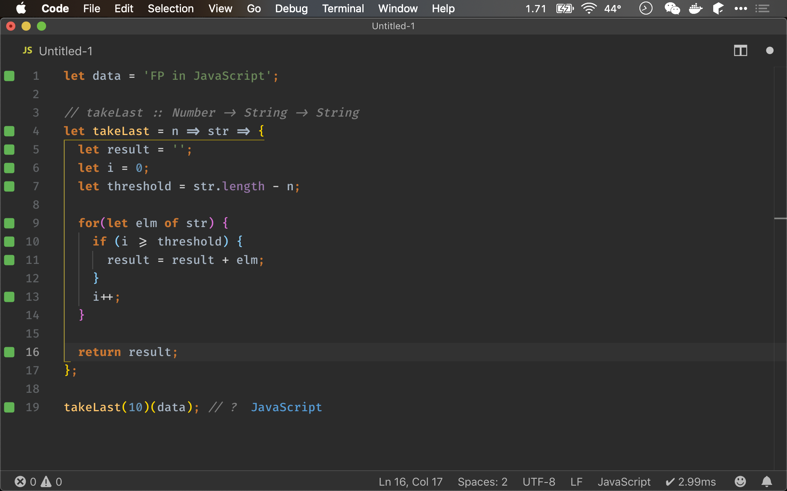The image size is (787, 491).
Task: Click the warnings count in status bar
Action: pyautogui.click(x=51, y=482)
